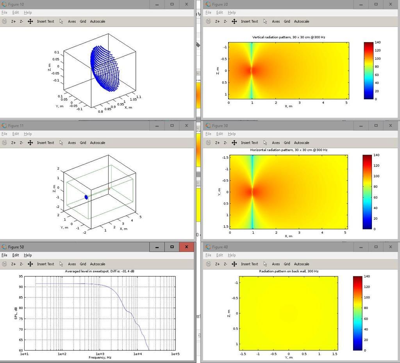Select the pan arrows tool in Figure 40
This screenshot has height=363, width=400.
234,264
